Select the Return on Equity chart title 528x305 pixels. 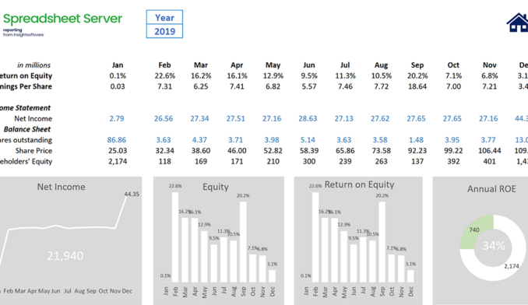(x=359, y=184)
